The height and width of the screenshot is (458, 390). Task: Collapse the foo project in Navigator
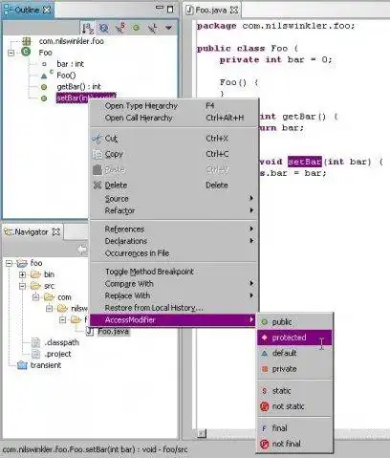point(9,263)
